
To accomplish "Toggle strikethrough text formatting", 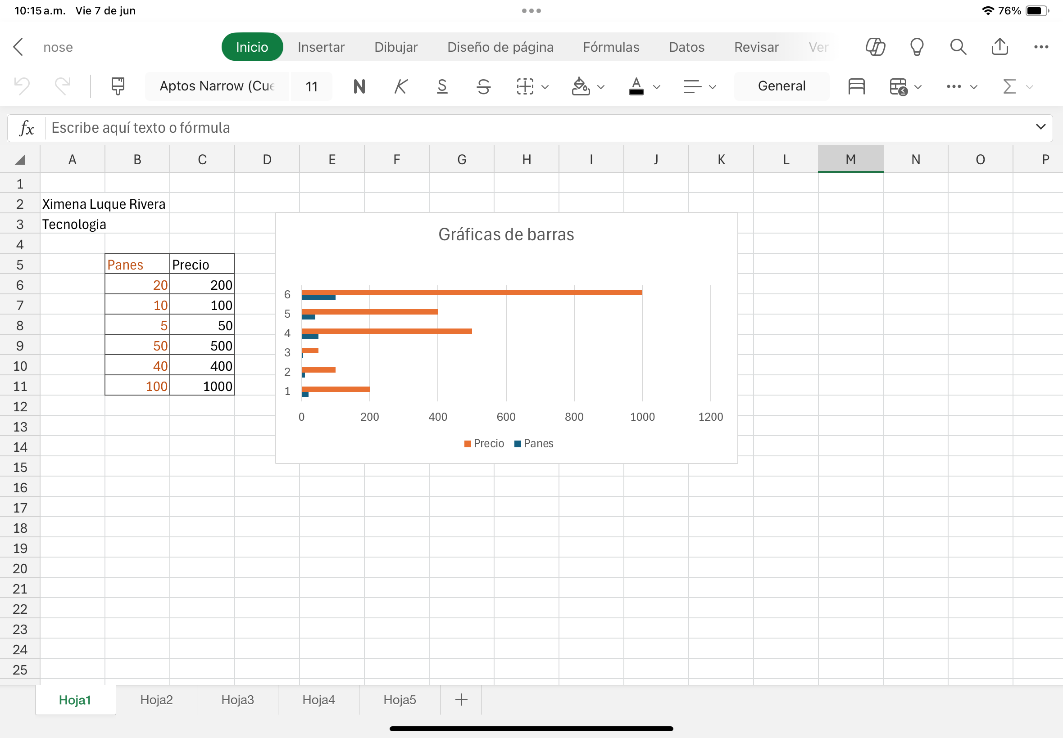I will tap(484, 86).
